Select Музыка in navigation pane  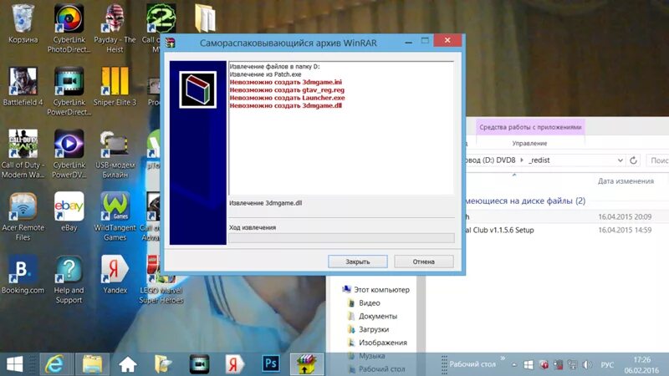pos(366,356)
